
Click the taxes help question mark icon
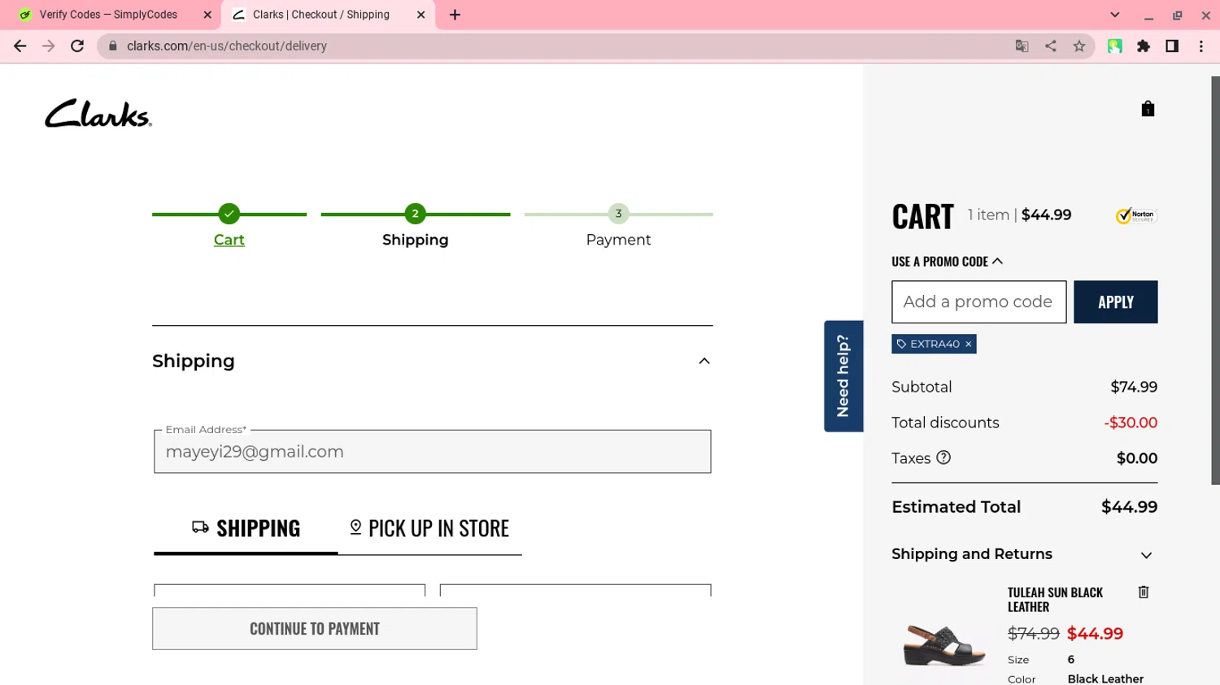943,457
